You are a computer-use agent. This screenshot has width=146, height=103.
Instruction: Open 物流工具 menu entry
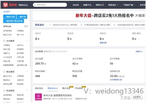(7, 49)
